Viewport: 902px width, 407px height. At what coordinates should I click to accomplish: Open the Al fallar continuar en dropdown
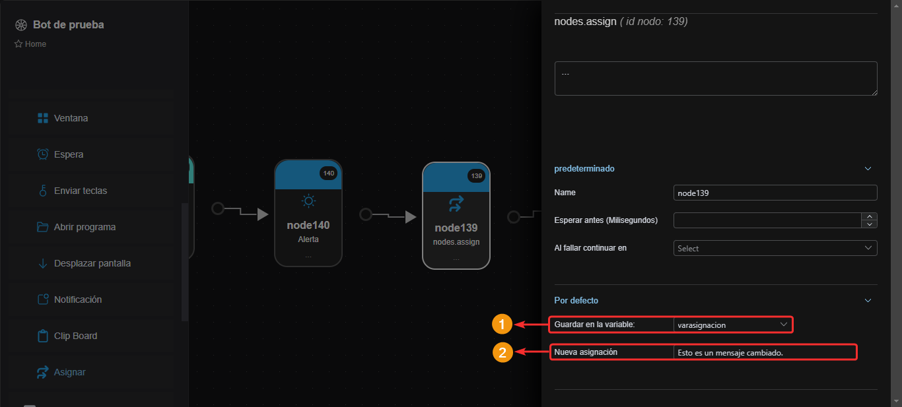coord(775,248)
